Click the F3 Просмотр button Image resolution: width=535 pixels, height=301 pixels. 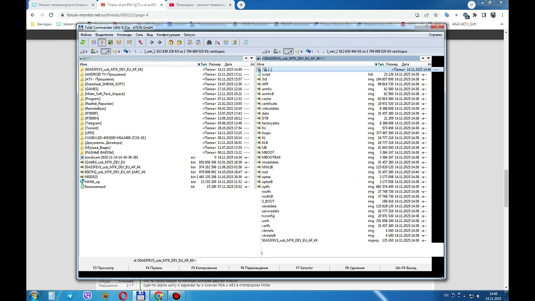click(103, 268)
